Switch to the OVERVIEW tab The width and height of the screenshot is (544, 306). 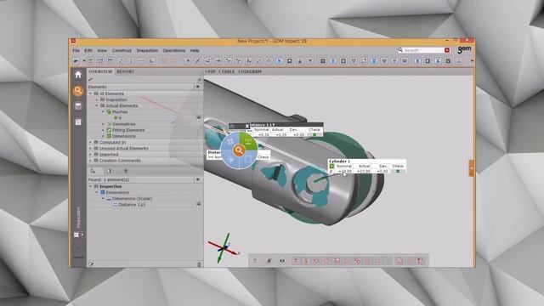100,71
